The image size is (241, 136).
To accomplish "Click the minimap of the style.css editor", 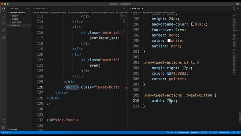I will (235, 45).
